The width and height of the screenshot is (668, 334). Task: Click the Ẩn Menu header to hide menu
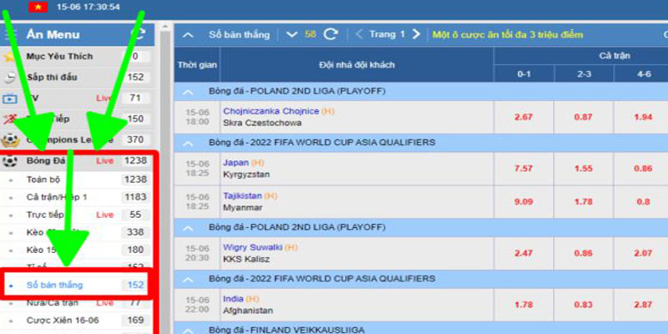(x=53, y=34)
